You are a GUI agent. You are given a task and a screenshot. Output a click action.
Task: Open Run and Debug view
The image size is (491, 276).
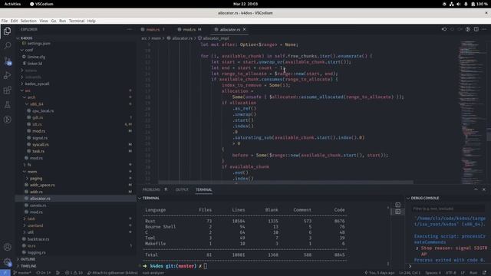click(7, 75)
